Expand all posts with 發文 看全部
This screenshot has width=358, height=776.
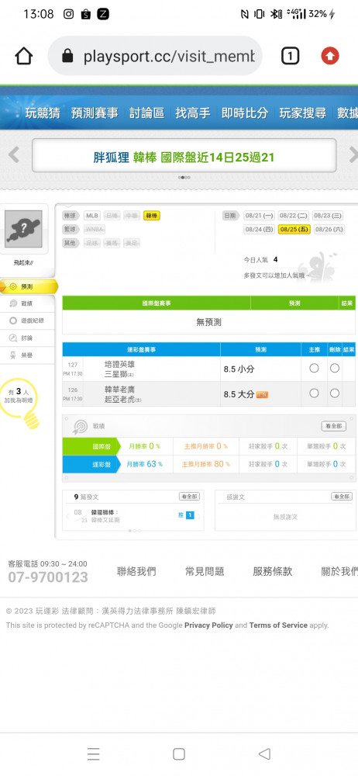click(x=189, y=497)
